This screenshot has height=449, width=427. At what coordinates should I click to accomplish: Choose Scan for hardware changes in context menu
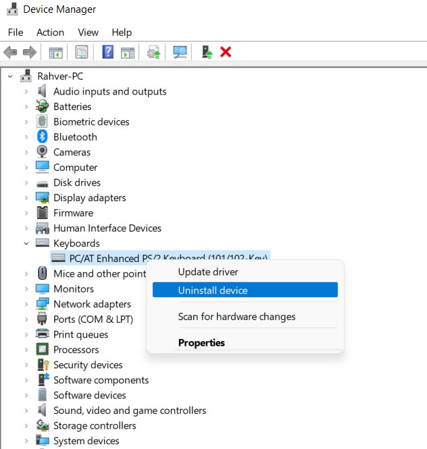tap(245, 317)
